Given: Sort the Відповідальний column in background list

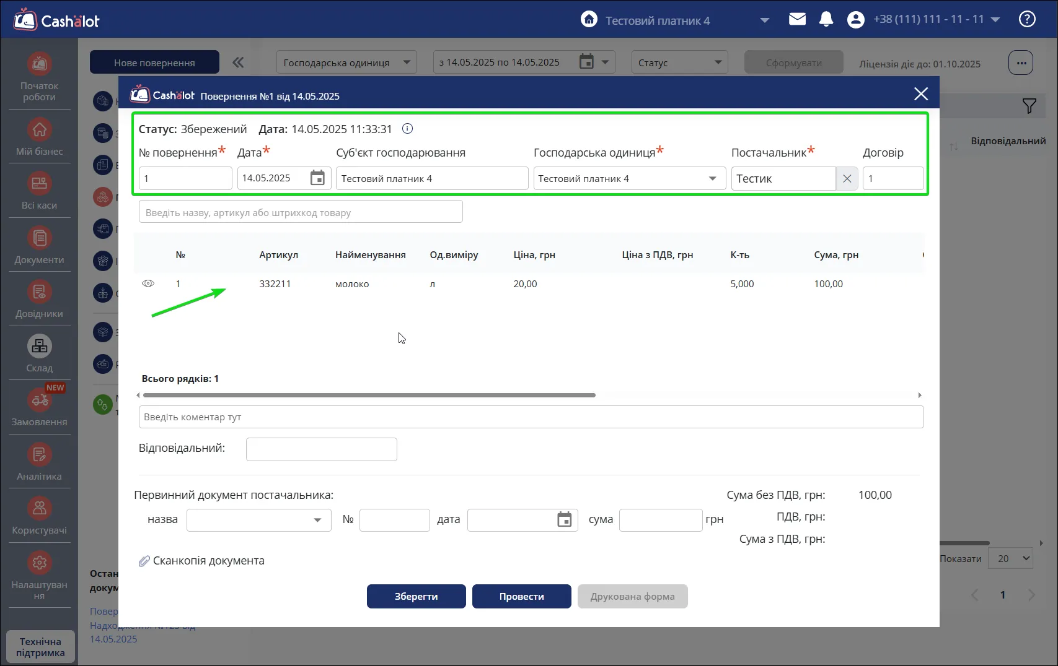Looking at the screenshot, I should (1008, 141).
